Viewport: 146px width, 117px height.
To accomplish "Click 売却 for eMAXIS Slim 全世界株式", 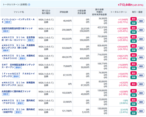I will click(134, 41).
